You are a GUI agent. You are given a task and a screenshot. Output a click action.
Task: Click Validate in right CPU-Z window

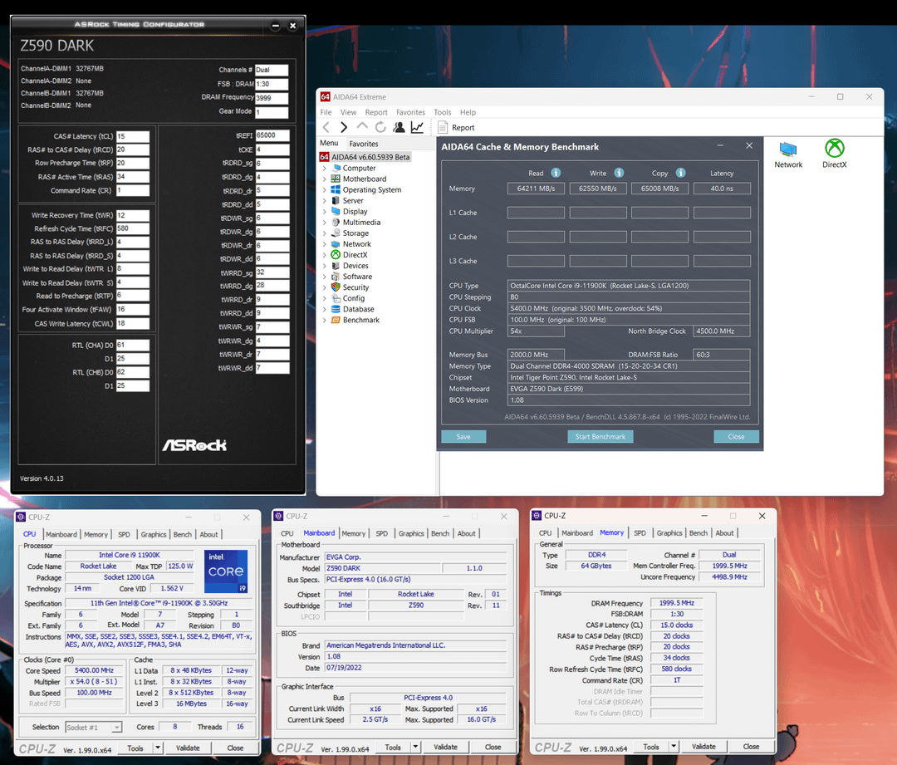point(703,747)
